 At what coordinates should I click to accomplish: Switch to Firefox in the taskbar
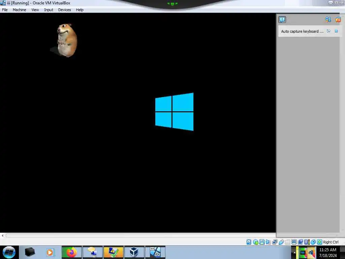[x=71, y=252]
